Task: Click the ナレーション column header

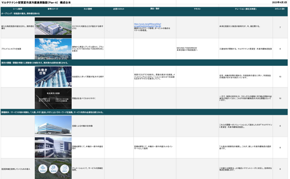Action: pos(246,9)
